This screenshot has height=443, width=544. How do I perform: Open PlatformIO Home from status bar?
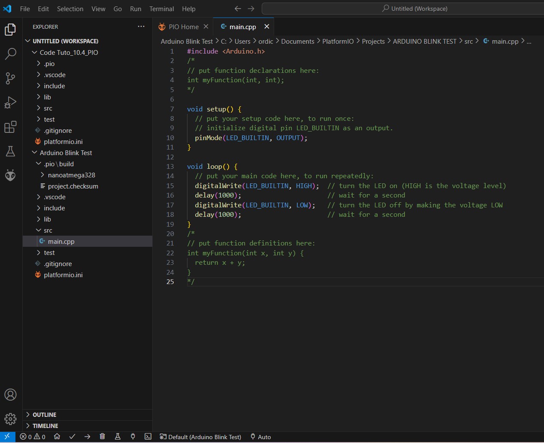[57, 437]
